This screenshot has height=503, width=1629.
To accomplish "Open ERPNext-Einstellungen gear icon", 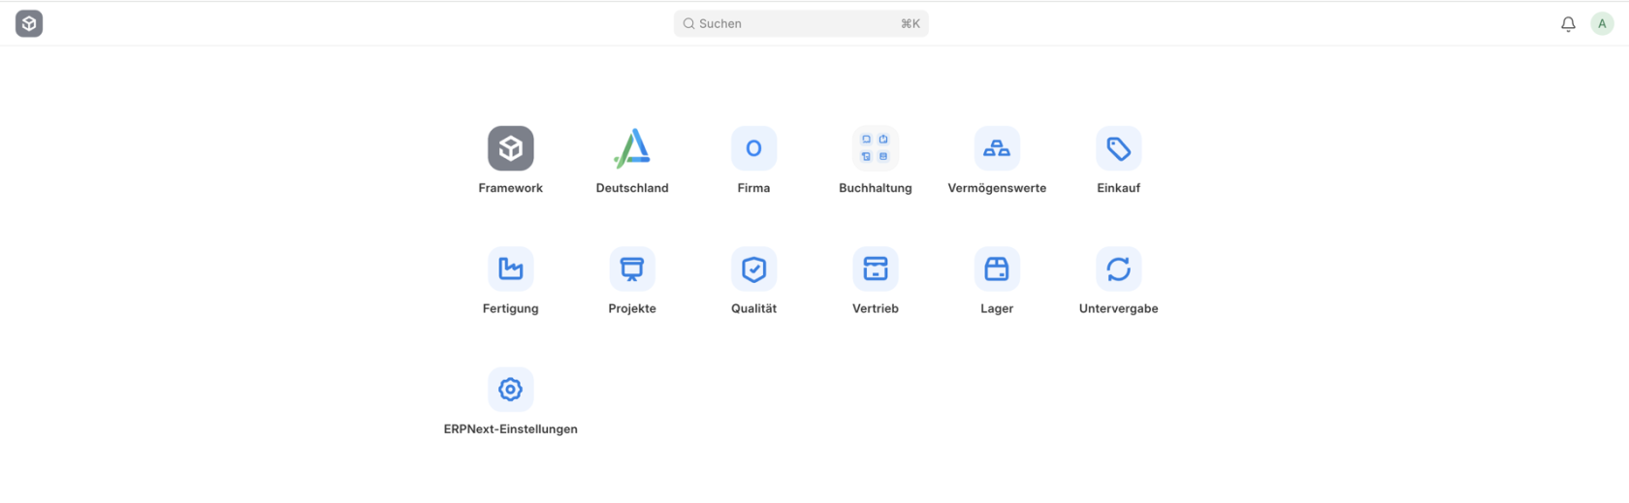I will pos(510,389).
